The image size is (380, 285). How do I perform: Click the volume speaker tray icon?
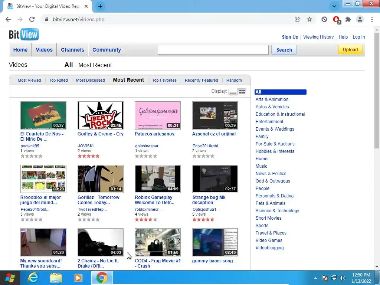coord(343,278)
